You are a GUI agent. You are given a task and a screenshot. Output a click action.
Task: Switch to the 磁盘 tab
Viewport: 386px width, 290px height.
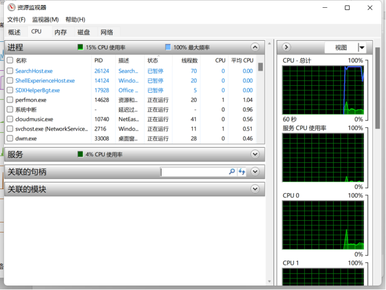click(x=84, y=32)
